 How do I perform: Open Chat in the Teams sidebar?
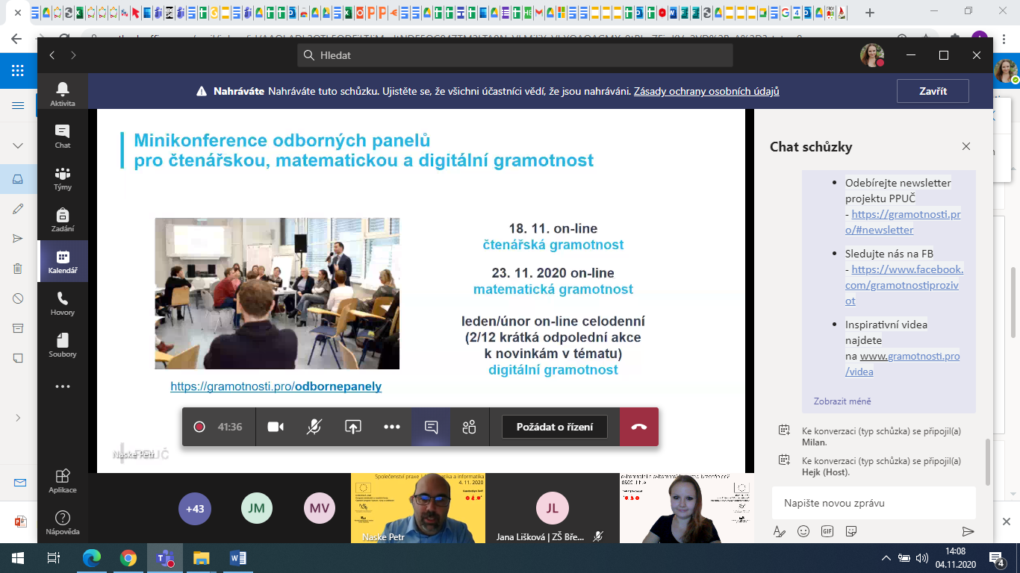pos(63,136)
